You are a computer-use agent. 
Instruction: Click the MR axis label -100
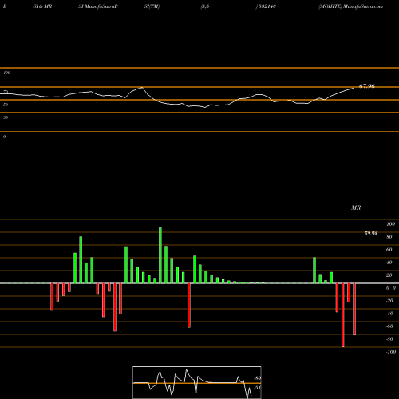390,352
